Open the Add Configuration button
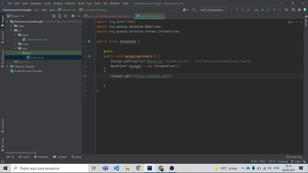308x173 pixels. pos(212,10)
